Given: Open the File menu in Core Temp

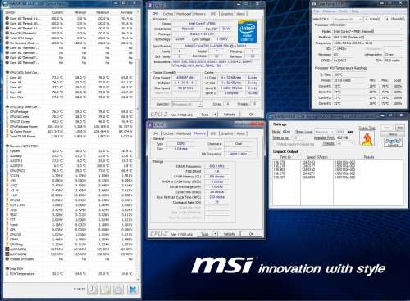Looking at the screenshot, I should [x=316, y=11].
